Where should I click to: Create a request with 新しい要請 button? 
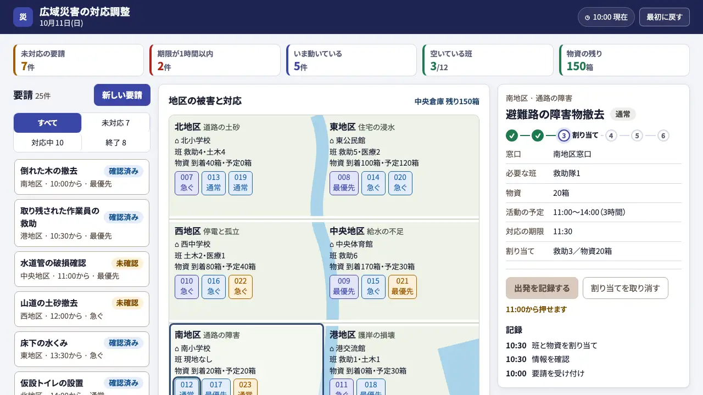click(122, 95)
